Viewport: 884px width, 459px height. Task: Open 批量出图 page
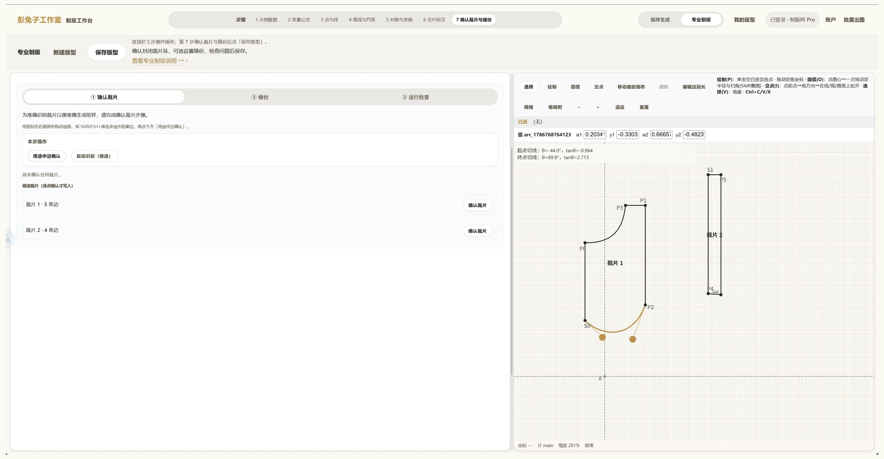click(854, 20)
